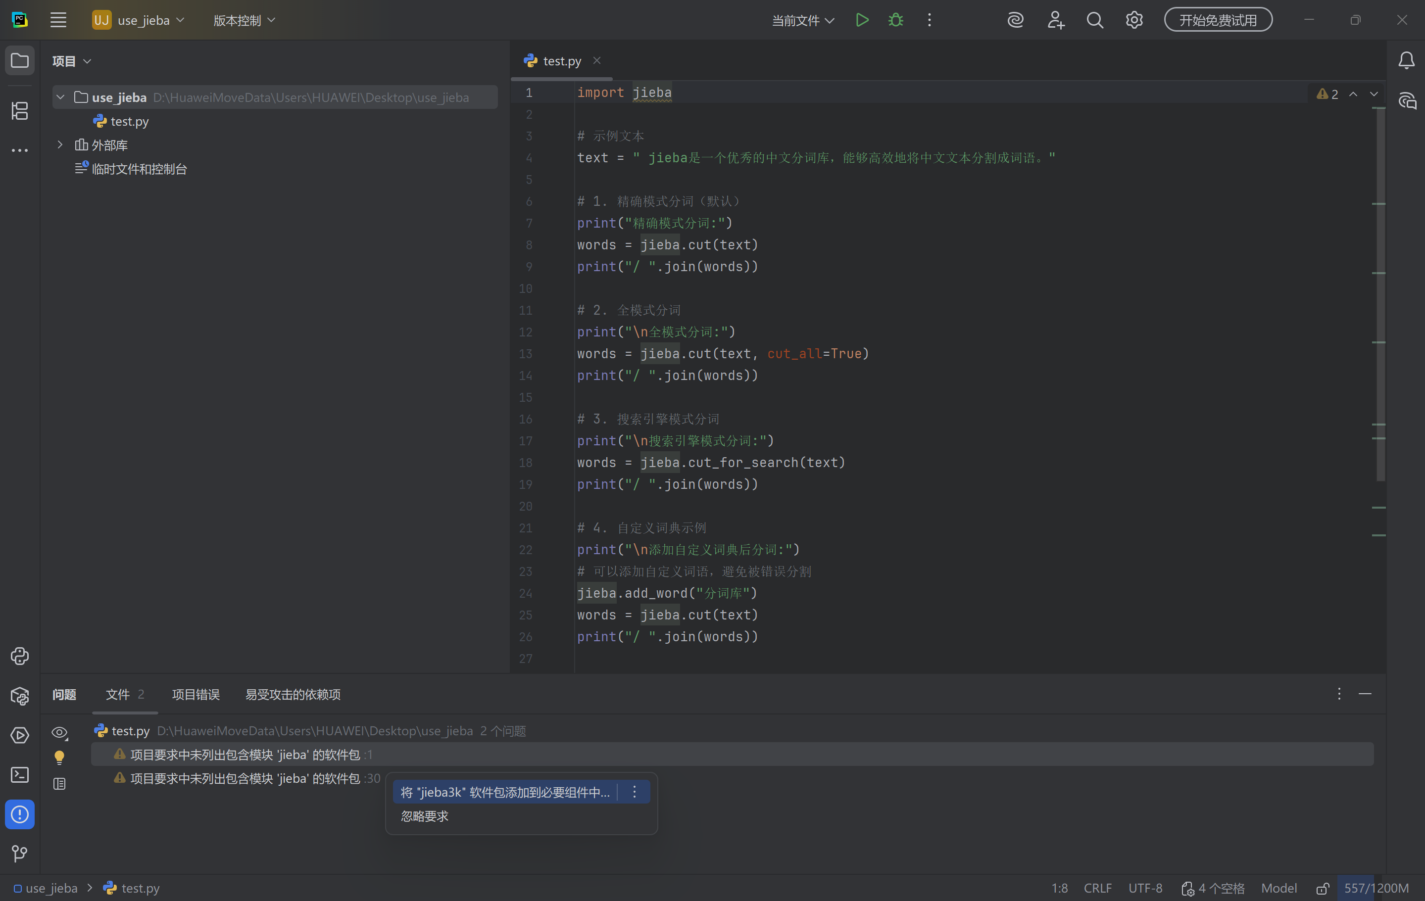Toggle the editor preview icon in Problems panel
The height and width of the screenshot is (901, 1425).
pos(59,784)
